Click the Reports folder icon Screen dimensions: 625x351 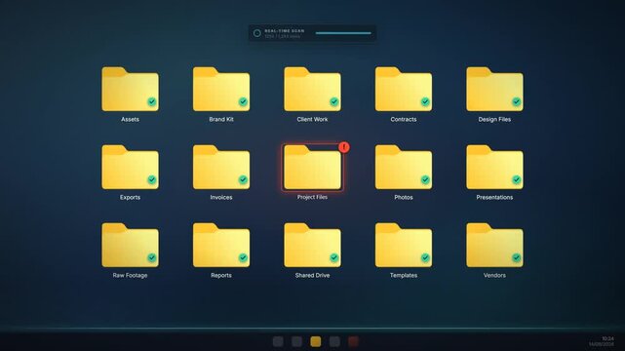[221, 245]
